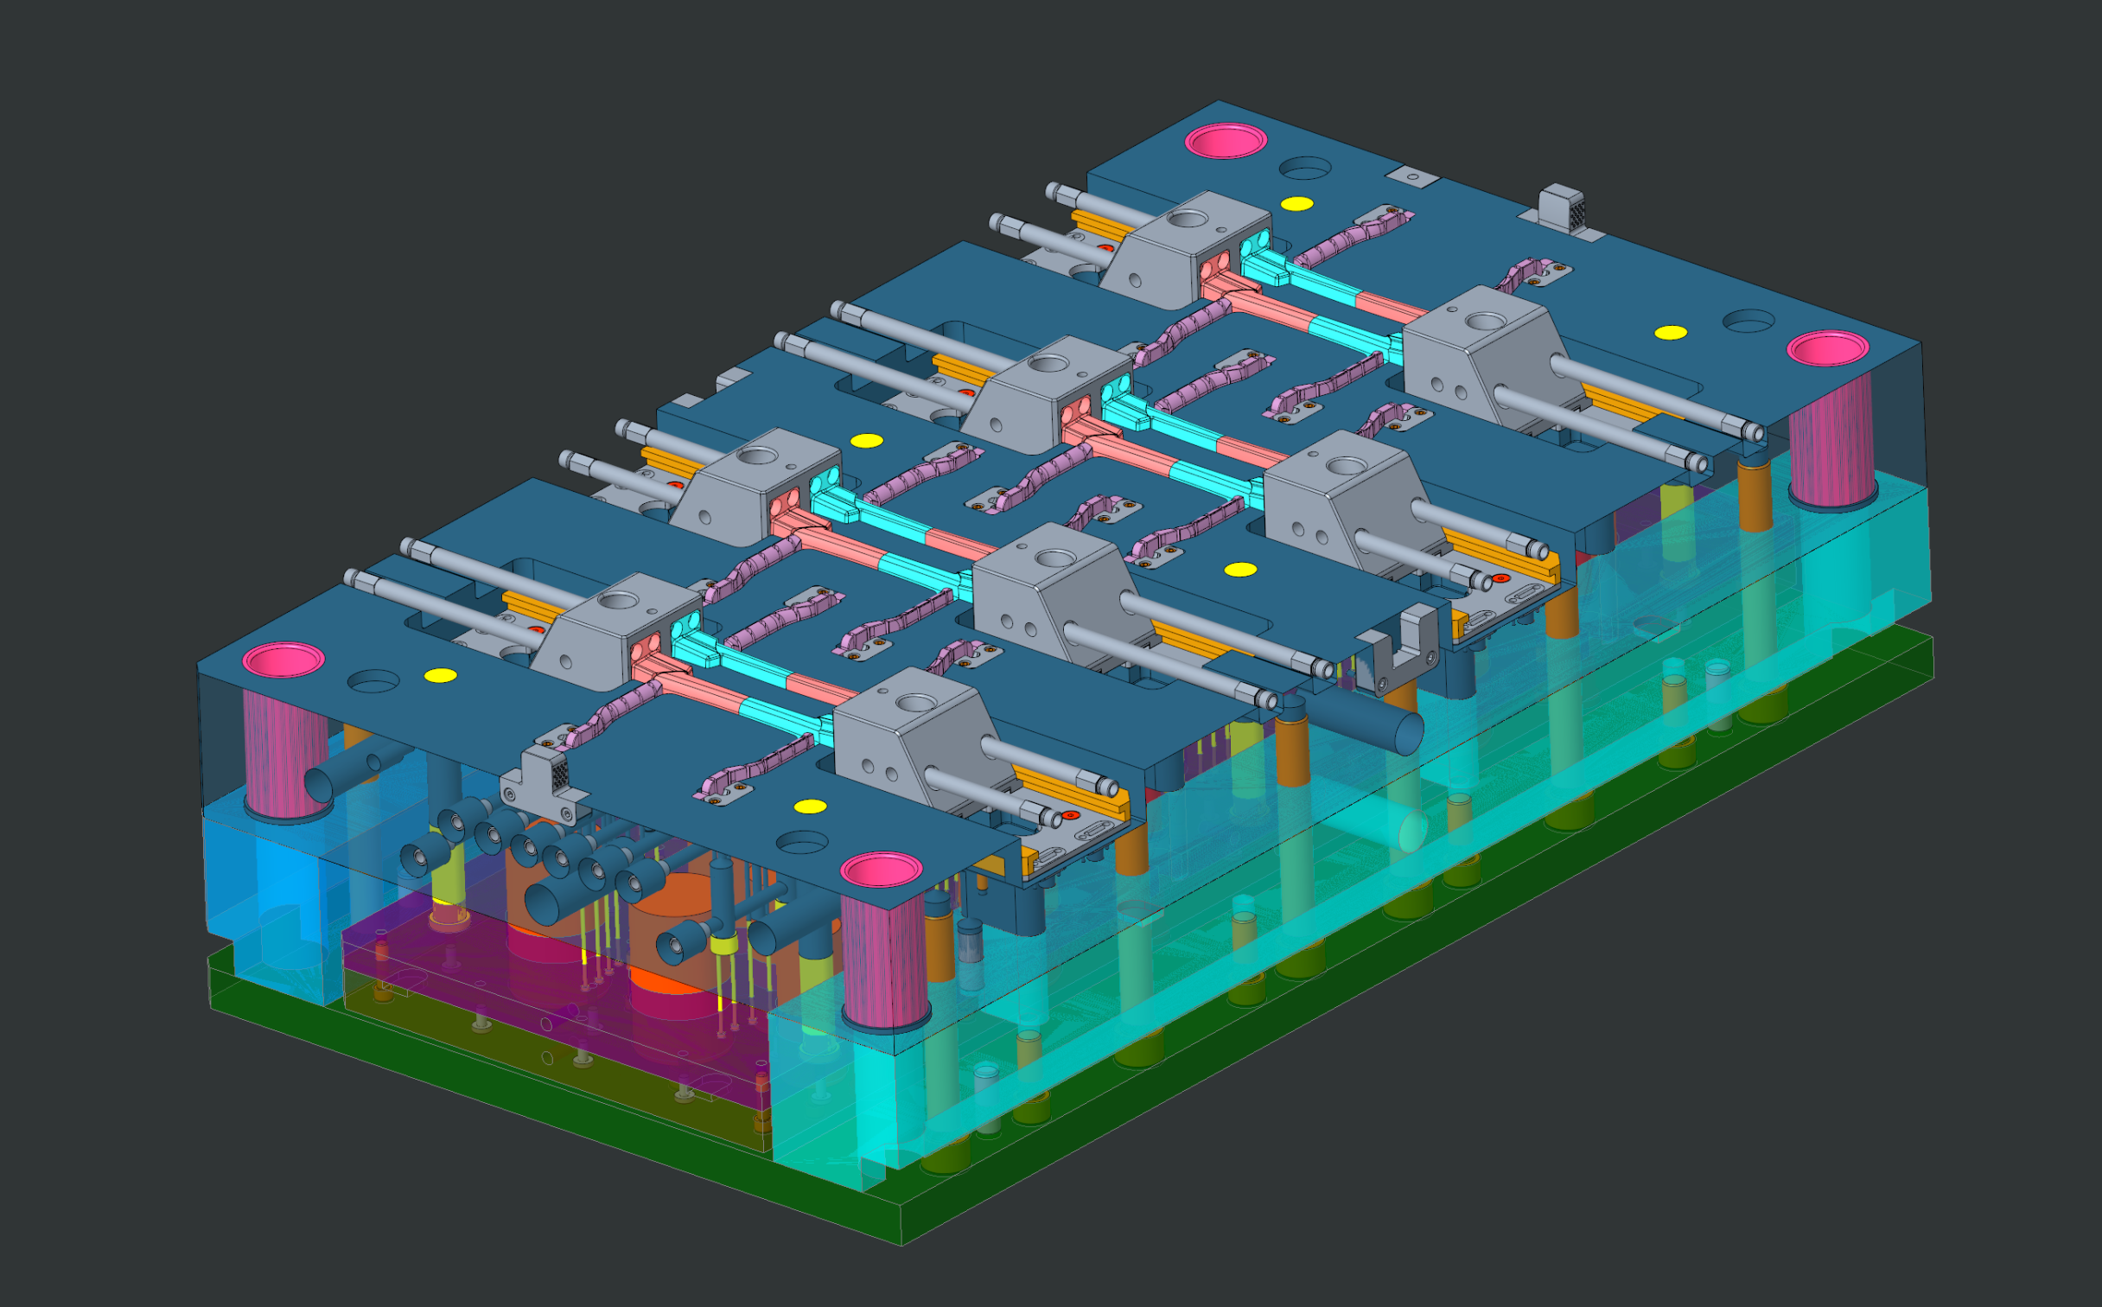2102x1307 pixels.
Task: Click the small square gray plate near rear corner
Action: (1412, 177)
